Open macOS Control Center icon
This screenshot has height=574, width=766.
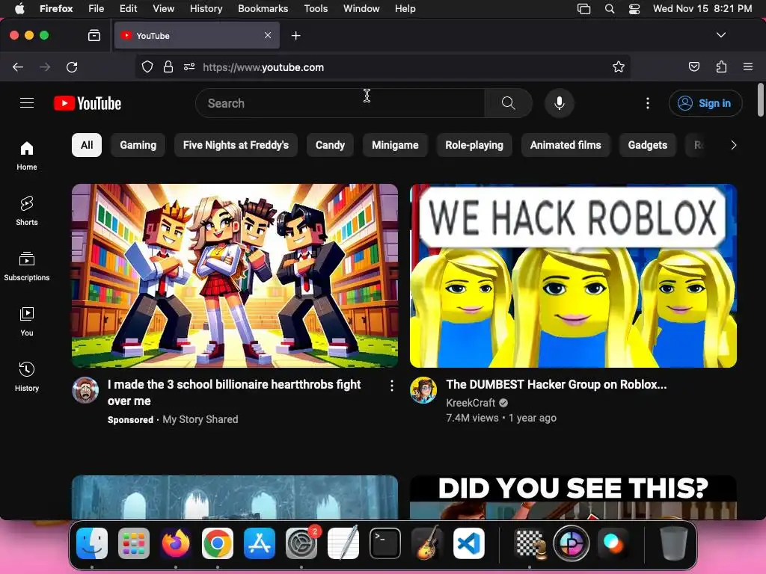pos(634,9)
